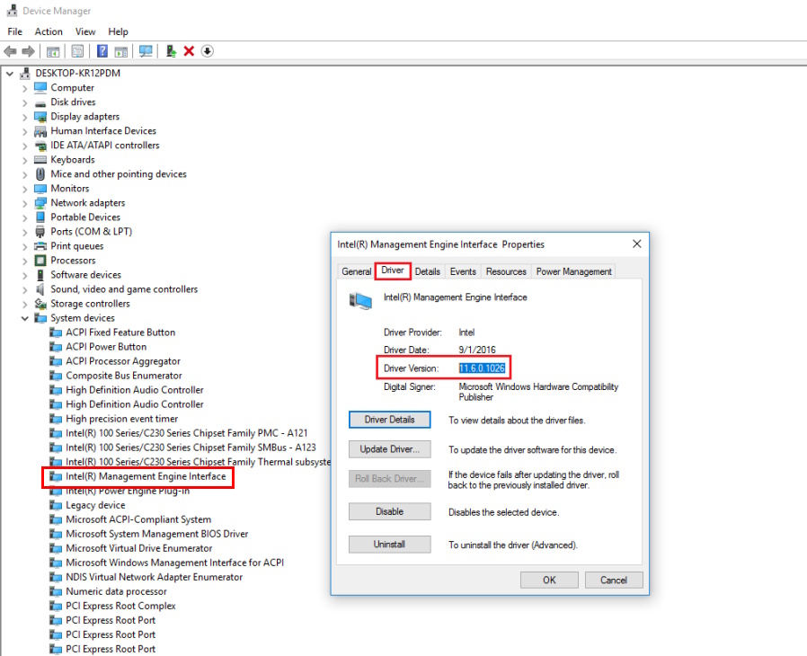Click the Mice and other pointing devices icon
Screen dimensions: 807x656
[x=40, y=174]
